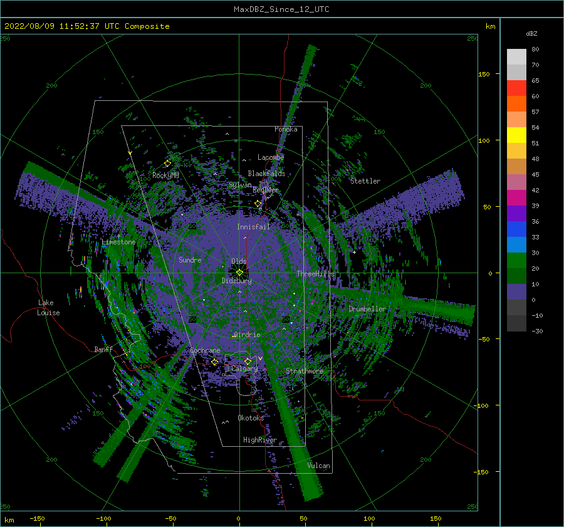The height and width of the screenshot is (527, 564).
Task: Click the Vulcan label
Action: coord(318,466)
